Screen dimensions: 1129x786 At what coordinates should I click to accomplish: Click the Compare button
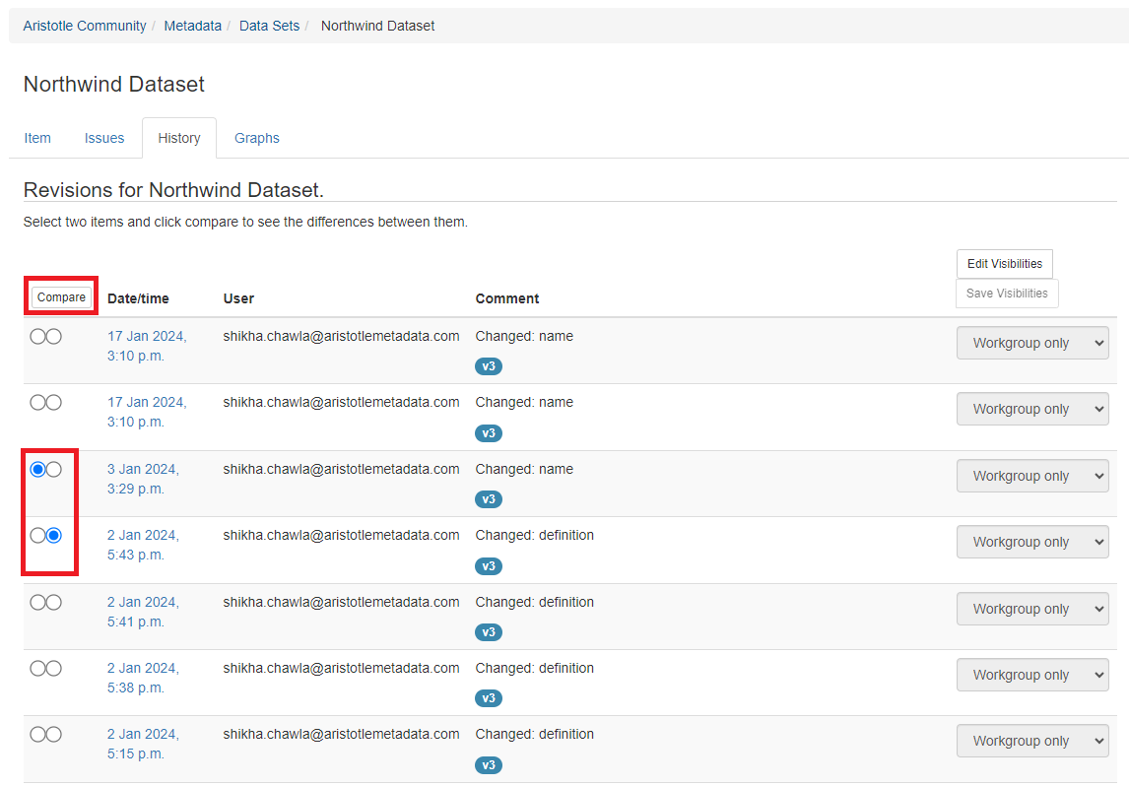(x=61, y=297)
